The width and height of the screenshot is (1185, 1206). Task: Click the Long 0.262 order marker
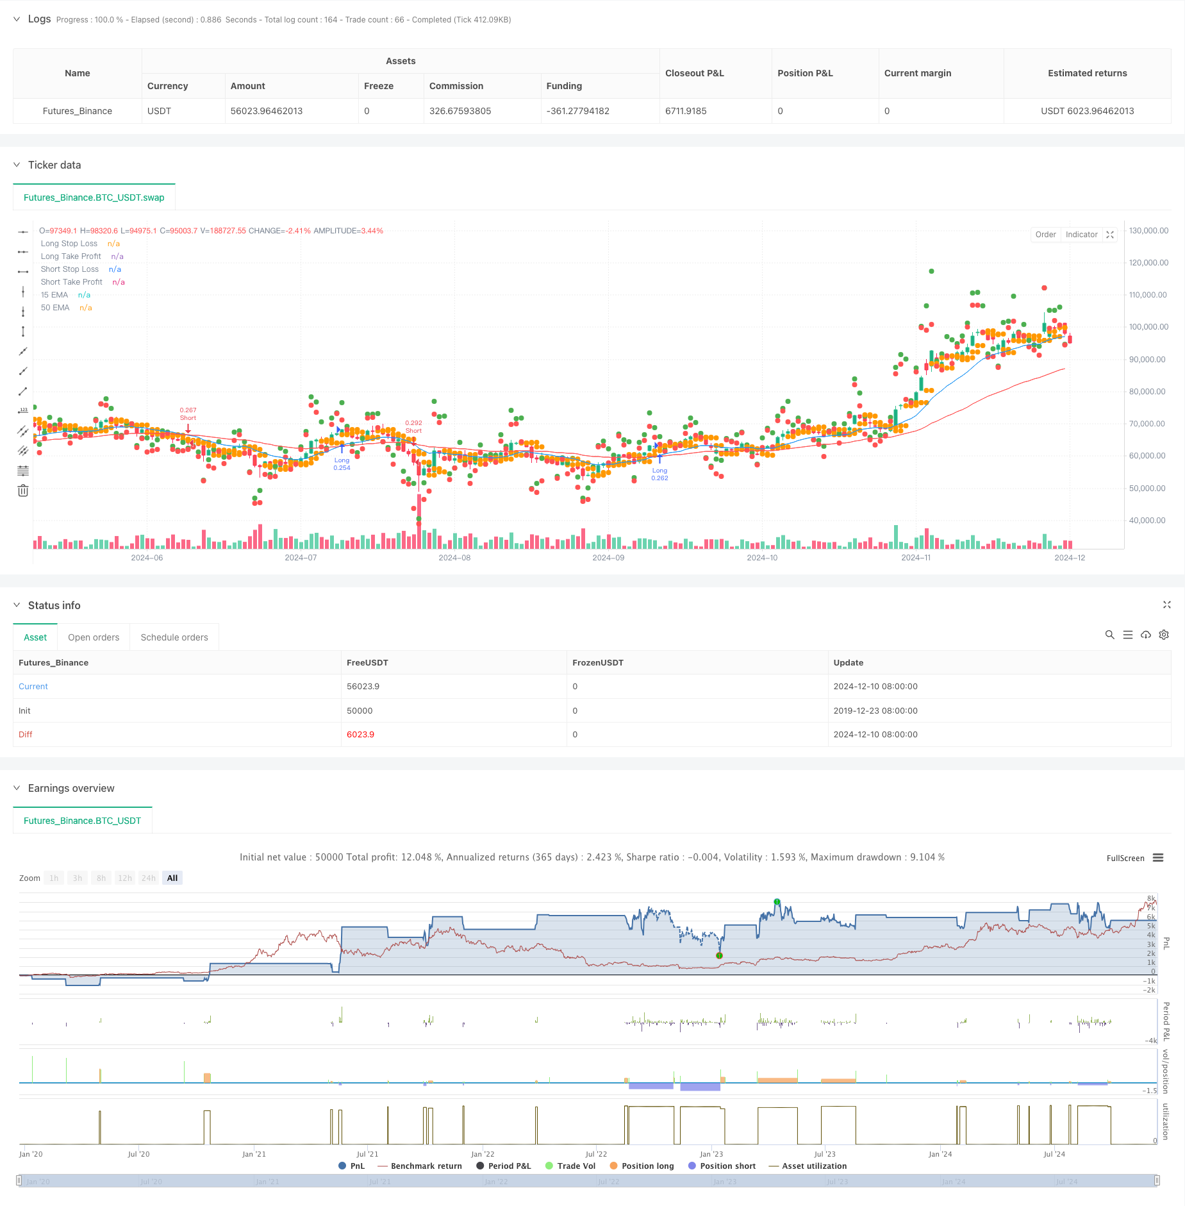point(659,474)
